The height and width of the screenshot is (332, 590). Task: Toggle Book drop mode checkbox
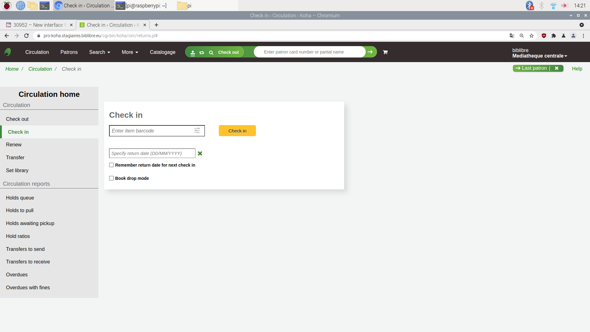click(112, 178)
